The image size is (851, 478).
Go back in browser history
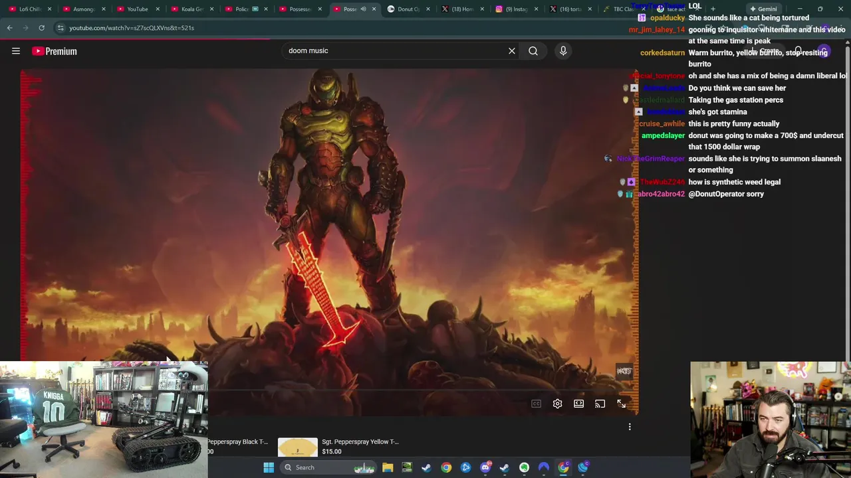(x=9, y=28)
